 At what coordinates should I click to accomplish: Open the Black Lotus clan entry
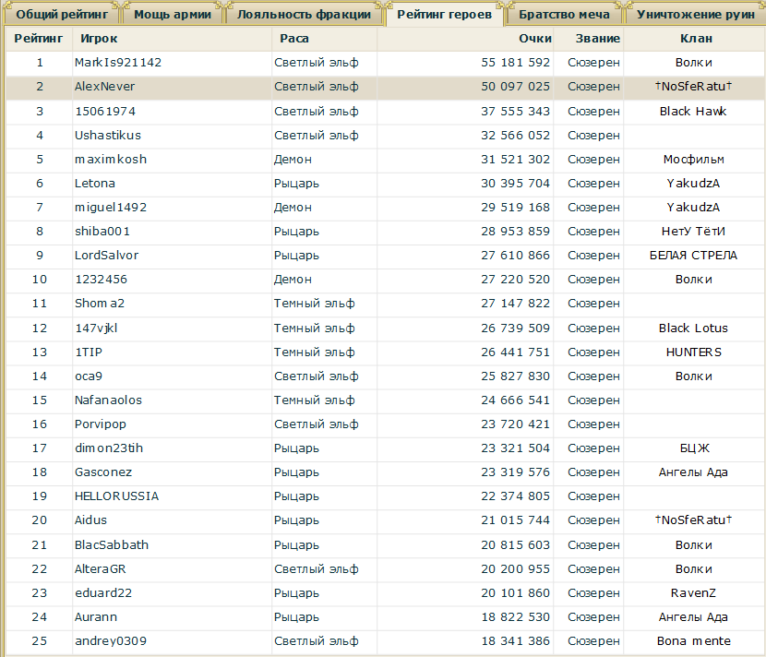pos(693,328)
